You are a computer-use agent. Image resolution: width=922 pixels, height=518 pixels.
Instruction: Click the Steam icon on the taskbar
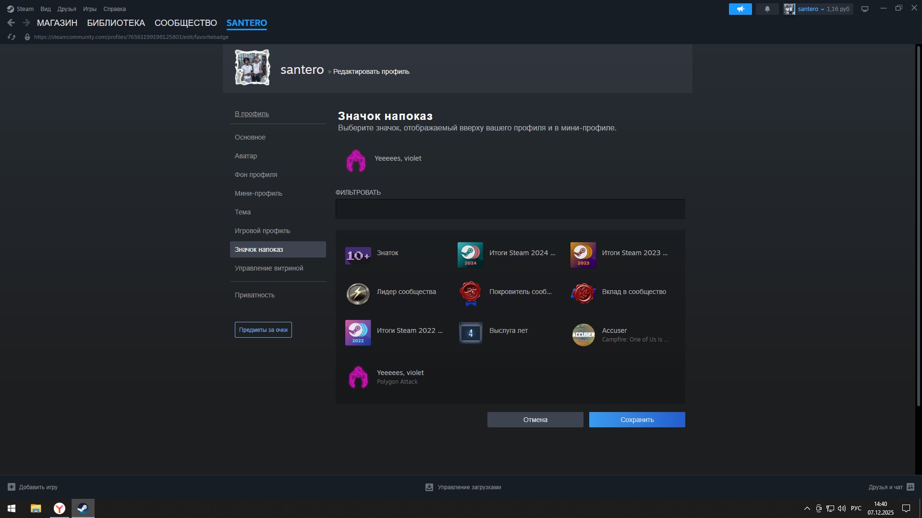pyautogui.click(x=83, y=508)
